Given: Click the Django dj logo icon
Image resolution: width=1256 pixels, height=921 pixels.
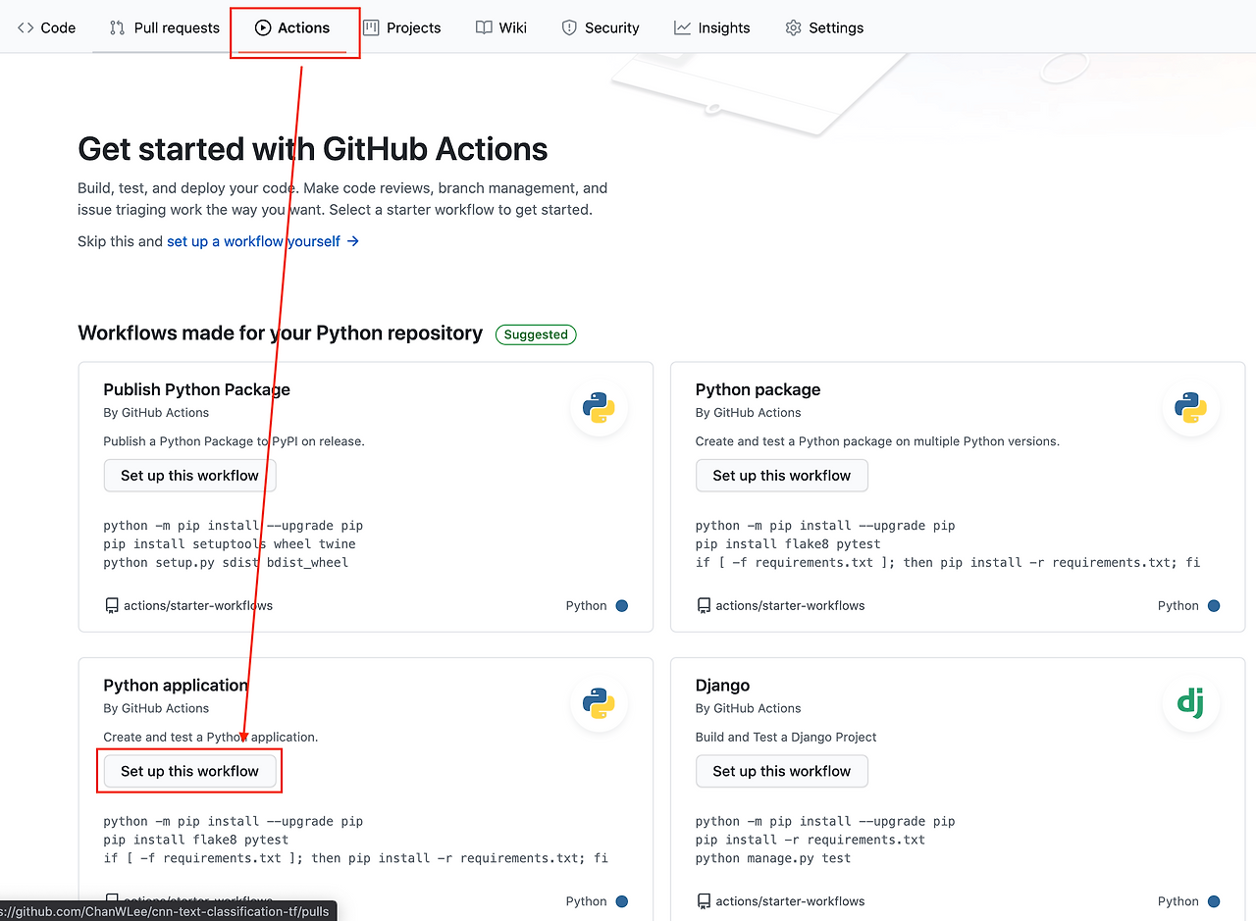Looking at the screenshot, I should pyautogui.click(x=1190, y=703).
